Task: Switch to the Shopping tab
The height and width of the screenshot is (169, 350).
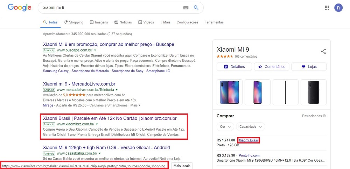Action: coord(74,22)
